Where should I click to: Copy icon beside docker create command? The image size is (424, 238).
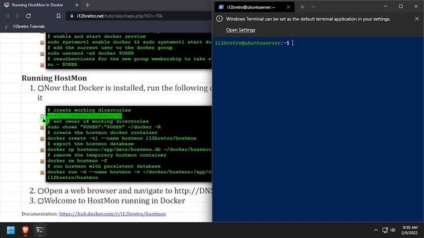click(x=42, y=139)
